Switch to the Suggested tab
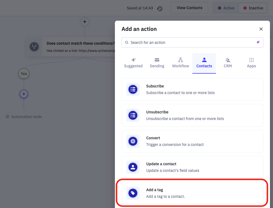 coord(133,63)
